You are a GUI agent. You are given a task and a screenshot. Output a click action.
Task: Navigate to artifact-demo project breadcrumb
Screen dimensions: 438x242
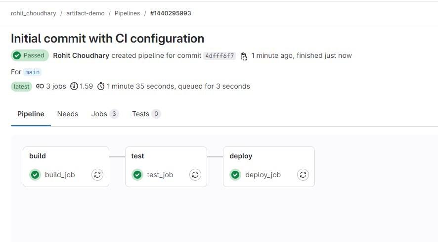tap(86, 13)
